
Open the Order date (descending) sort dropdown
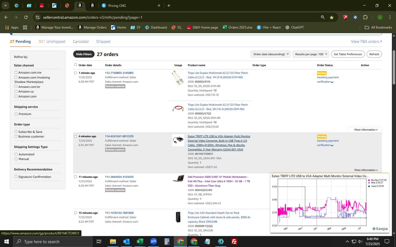[271, 54]
